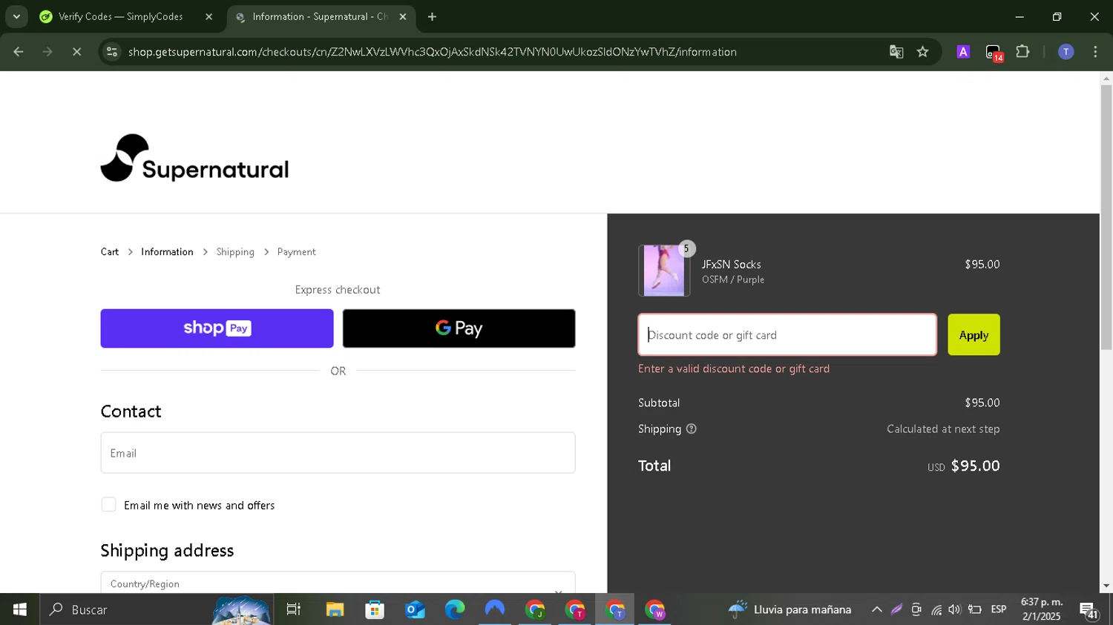Open the Chrome profile avatar
The height and width of the screenshot is (625, 1113).
[1066, 52]
